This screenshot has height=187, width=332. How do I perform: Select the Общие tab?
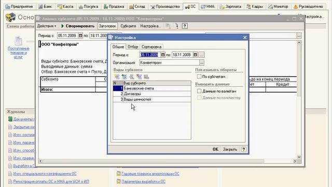click(118, 47)
